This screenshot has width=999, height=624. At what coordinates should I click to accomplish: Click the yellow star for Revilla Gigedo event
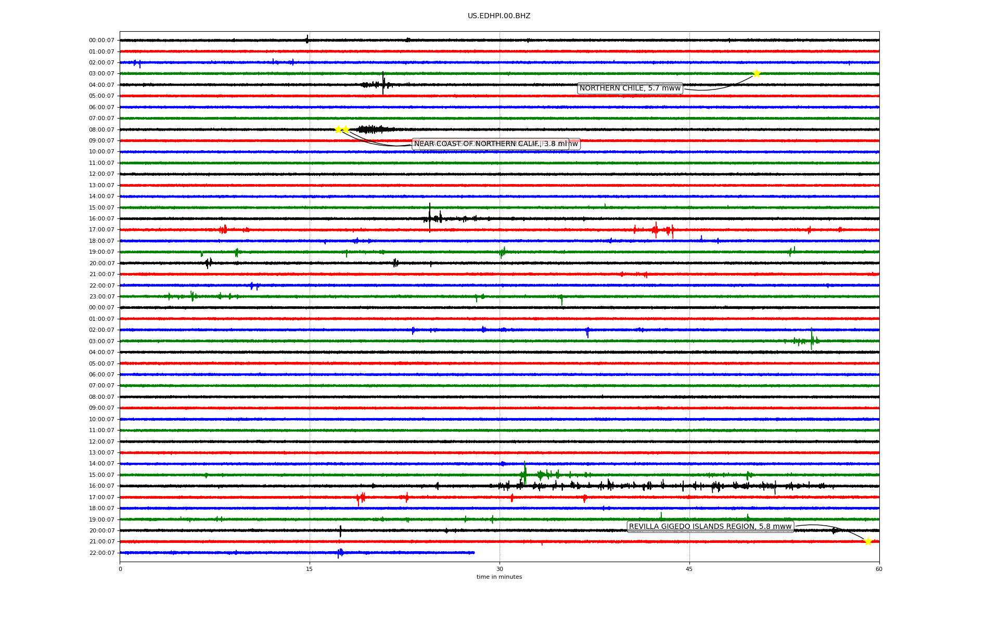point(868,541)
